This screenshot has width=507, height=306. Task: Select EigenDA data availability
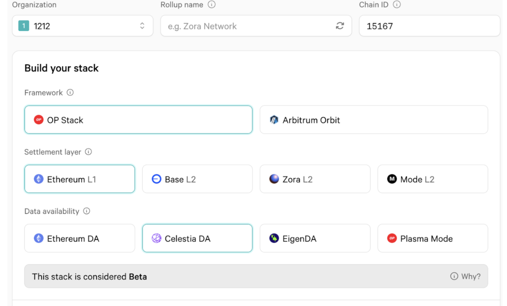coord(315,238)
